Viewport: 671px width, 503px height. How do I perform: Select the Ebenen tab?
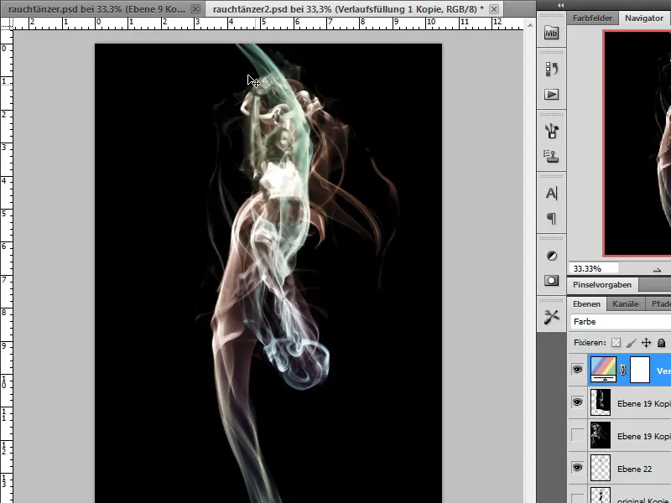pyautogui.click(x=586, y=304)
